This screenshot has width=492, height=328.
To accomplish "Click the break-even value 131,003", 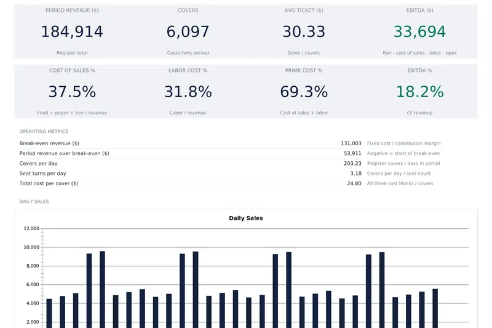I will (351, 143).
